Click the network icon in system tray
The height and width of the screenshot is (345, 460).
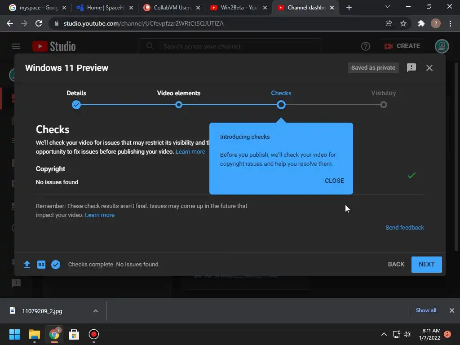[396, 334]
